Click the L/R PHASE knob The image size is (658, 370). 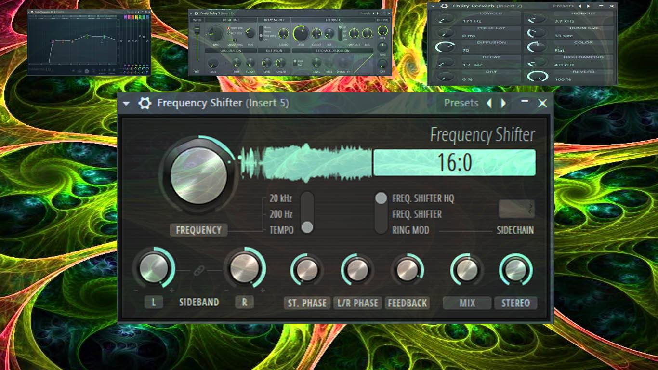[x=357, y=270]
